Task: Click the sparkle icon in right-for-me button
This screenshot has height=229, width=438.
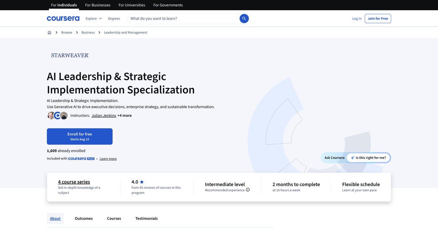Action: tap(352, 158)
